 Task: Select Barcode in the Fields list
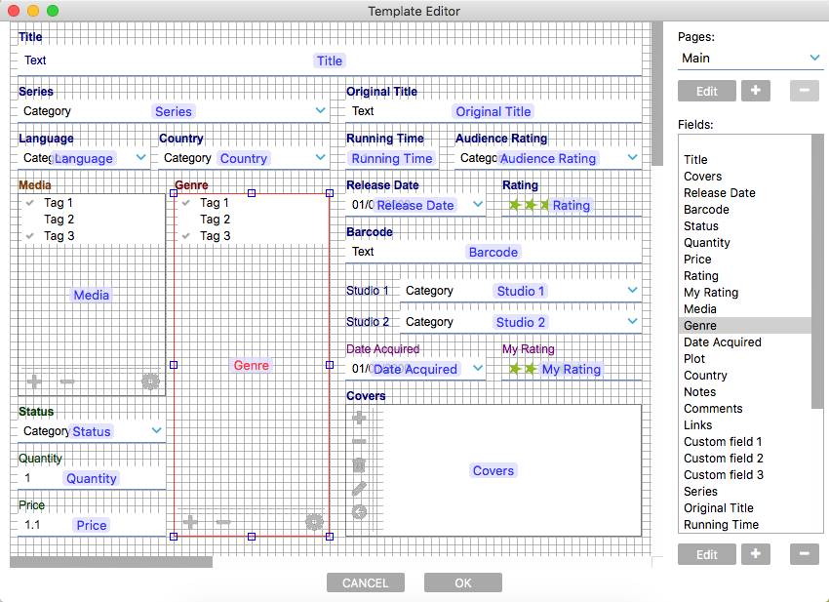coord(745,210)
